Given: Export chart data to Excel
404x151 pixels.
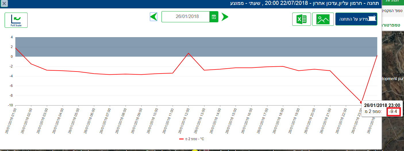Looking at the screenshot, I should point(301,19).
